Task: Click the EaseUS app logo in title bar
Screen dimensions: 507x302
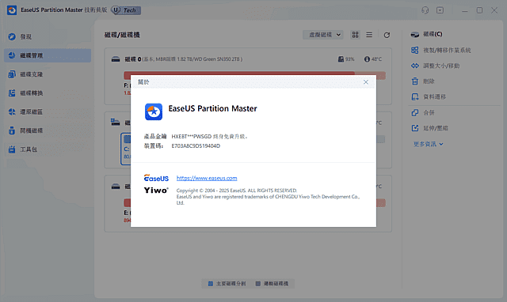Action: [12, 10]
